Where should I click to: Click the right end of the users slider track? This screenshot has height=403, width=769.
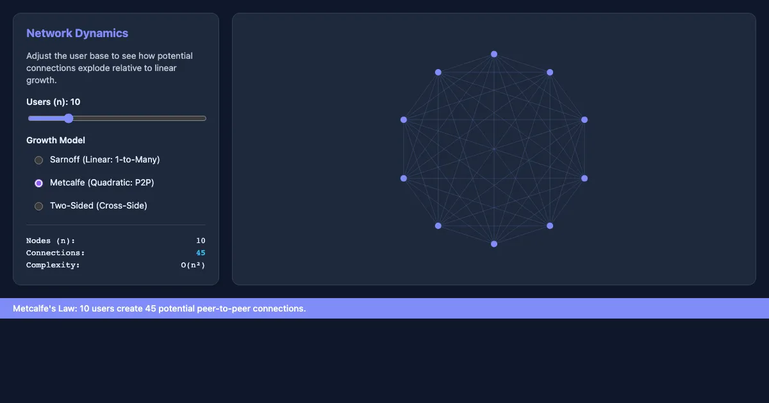click(x=204, y=118)
